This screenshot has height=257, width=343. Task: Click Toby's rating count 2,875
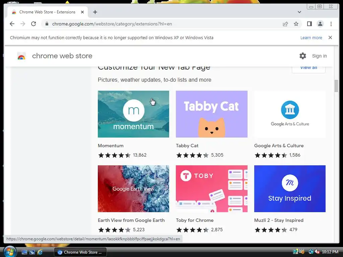(217, 230)
